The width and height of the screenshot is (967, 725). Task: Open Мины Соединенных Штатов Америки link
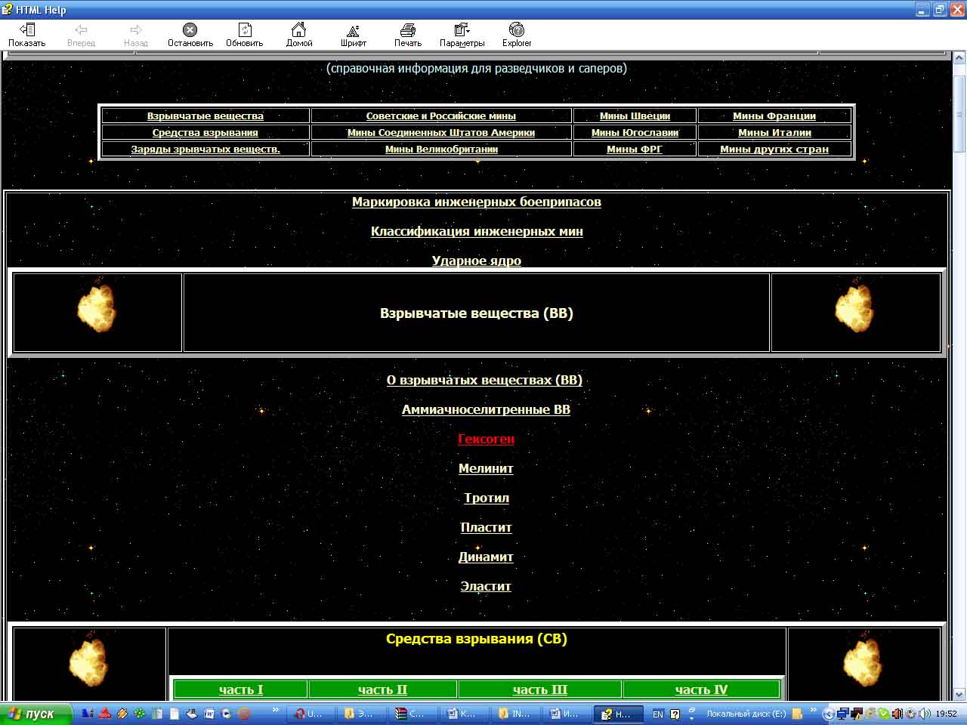441,132
